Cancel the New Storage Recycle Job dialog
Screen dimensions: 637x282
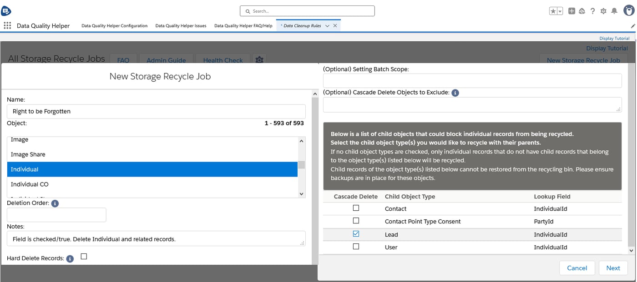[x=577, y=268]
